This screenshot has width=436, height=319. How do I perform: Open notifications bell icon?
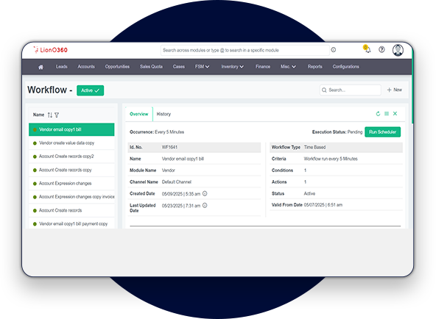tap(368, 50)
